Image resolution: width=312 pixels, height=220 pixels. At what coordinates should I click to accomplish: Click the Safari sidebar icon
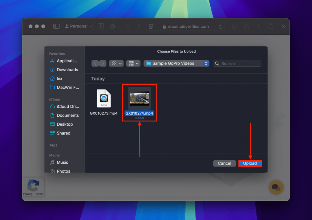point(56,26)
